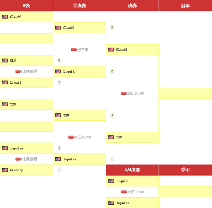The width and height of the screenshot is (212, 208).
Task: Click the flag icon next to CLG
Action: tap(5, 61)
